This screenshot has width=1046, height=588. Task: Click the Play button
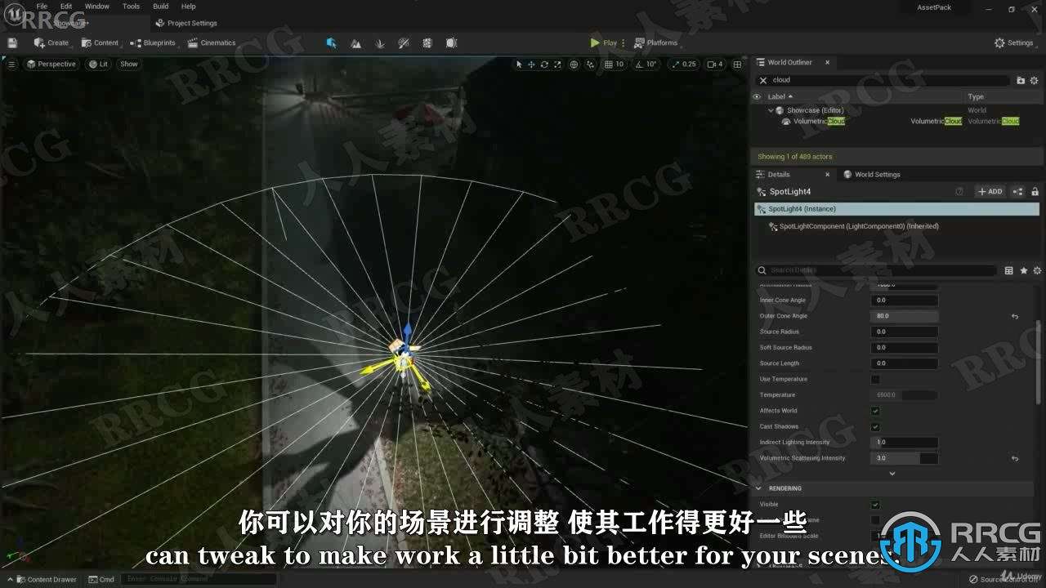[x=604, y=42]
